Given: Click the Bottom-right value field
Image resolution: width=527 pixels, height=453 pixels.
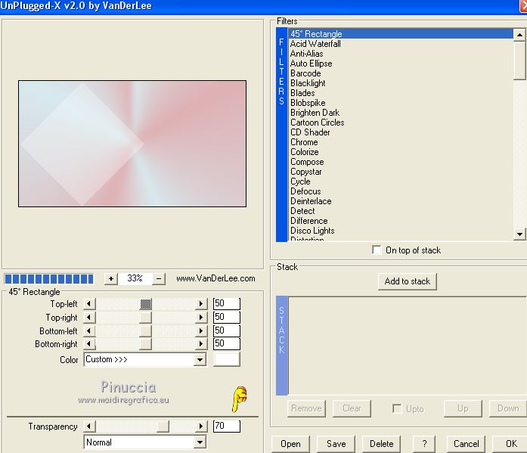Looking at the screenshot, I should coord(227,343).
